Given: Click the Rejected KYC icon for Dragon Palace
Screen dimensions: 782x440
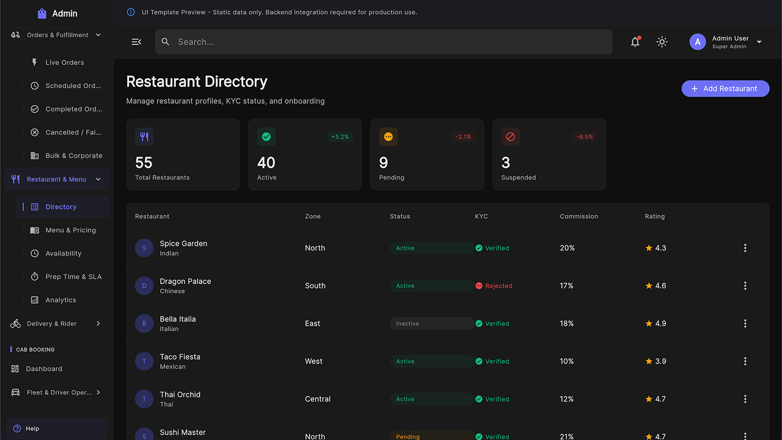Looking at the screenshot, I should coord(479,286).
